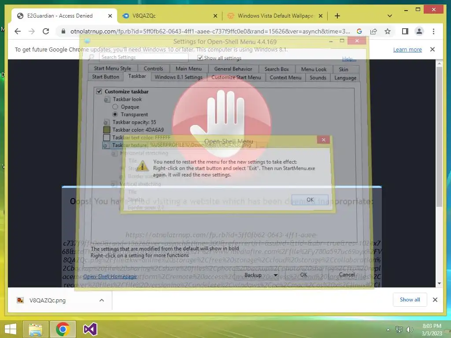Open the Start Button tab

click(x=106, y=77)
